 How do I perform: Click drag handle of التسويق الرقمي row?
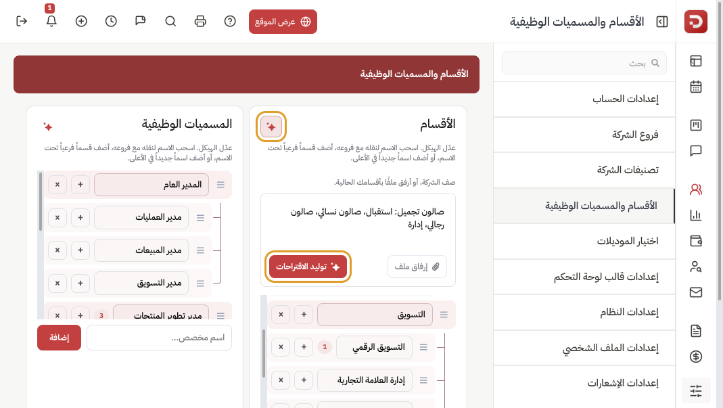(x=423, y=347)
